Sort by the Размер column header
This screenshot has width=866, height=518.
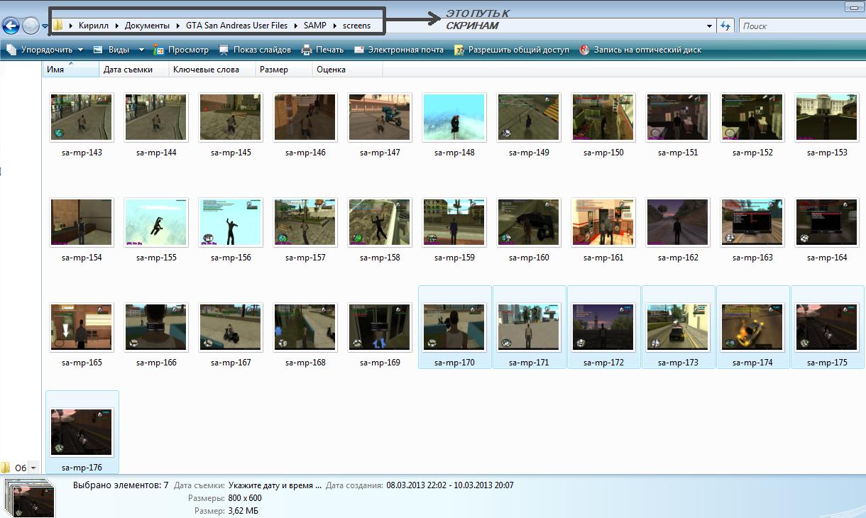click(x=283, y=70)
